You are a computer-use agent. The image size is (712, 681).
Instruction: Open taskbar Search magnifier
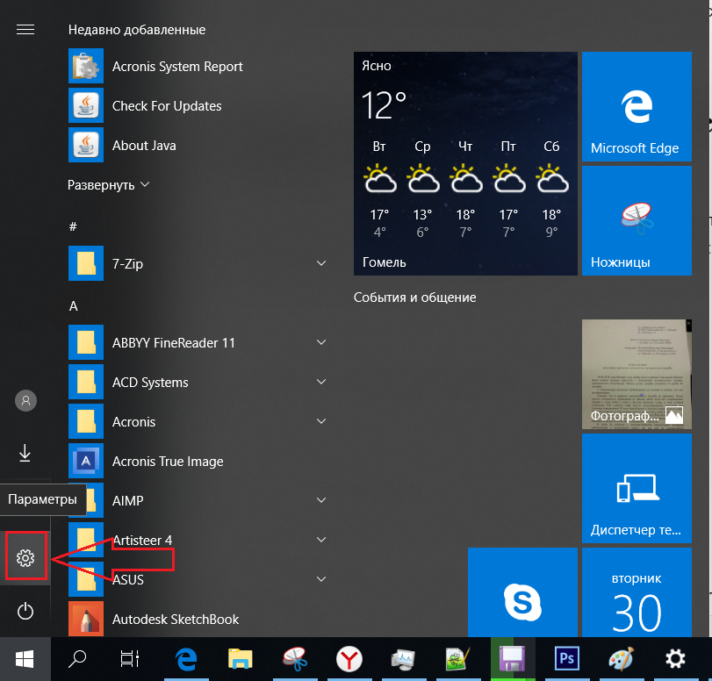[77, 659]
